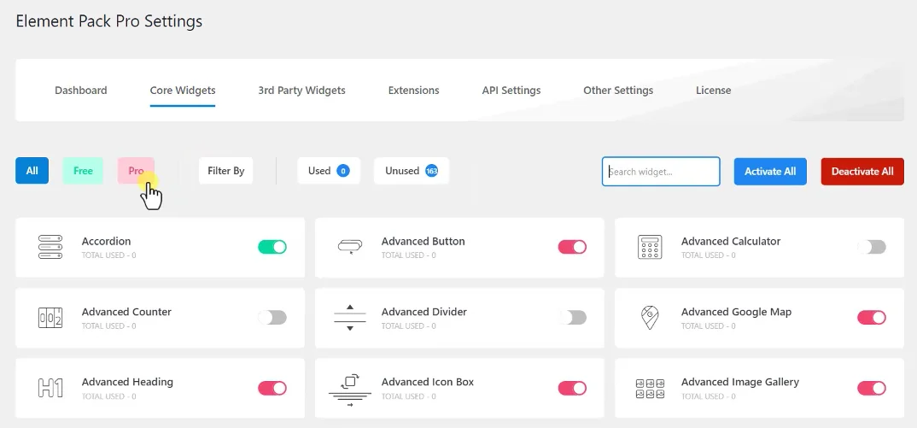Click TOTAL USED text under Advanced Heading
The height and width of the screenshot is (428, 917).
point(108,396)
